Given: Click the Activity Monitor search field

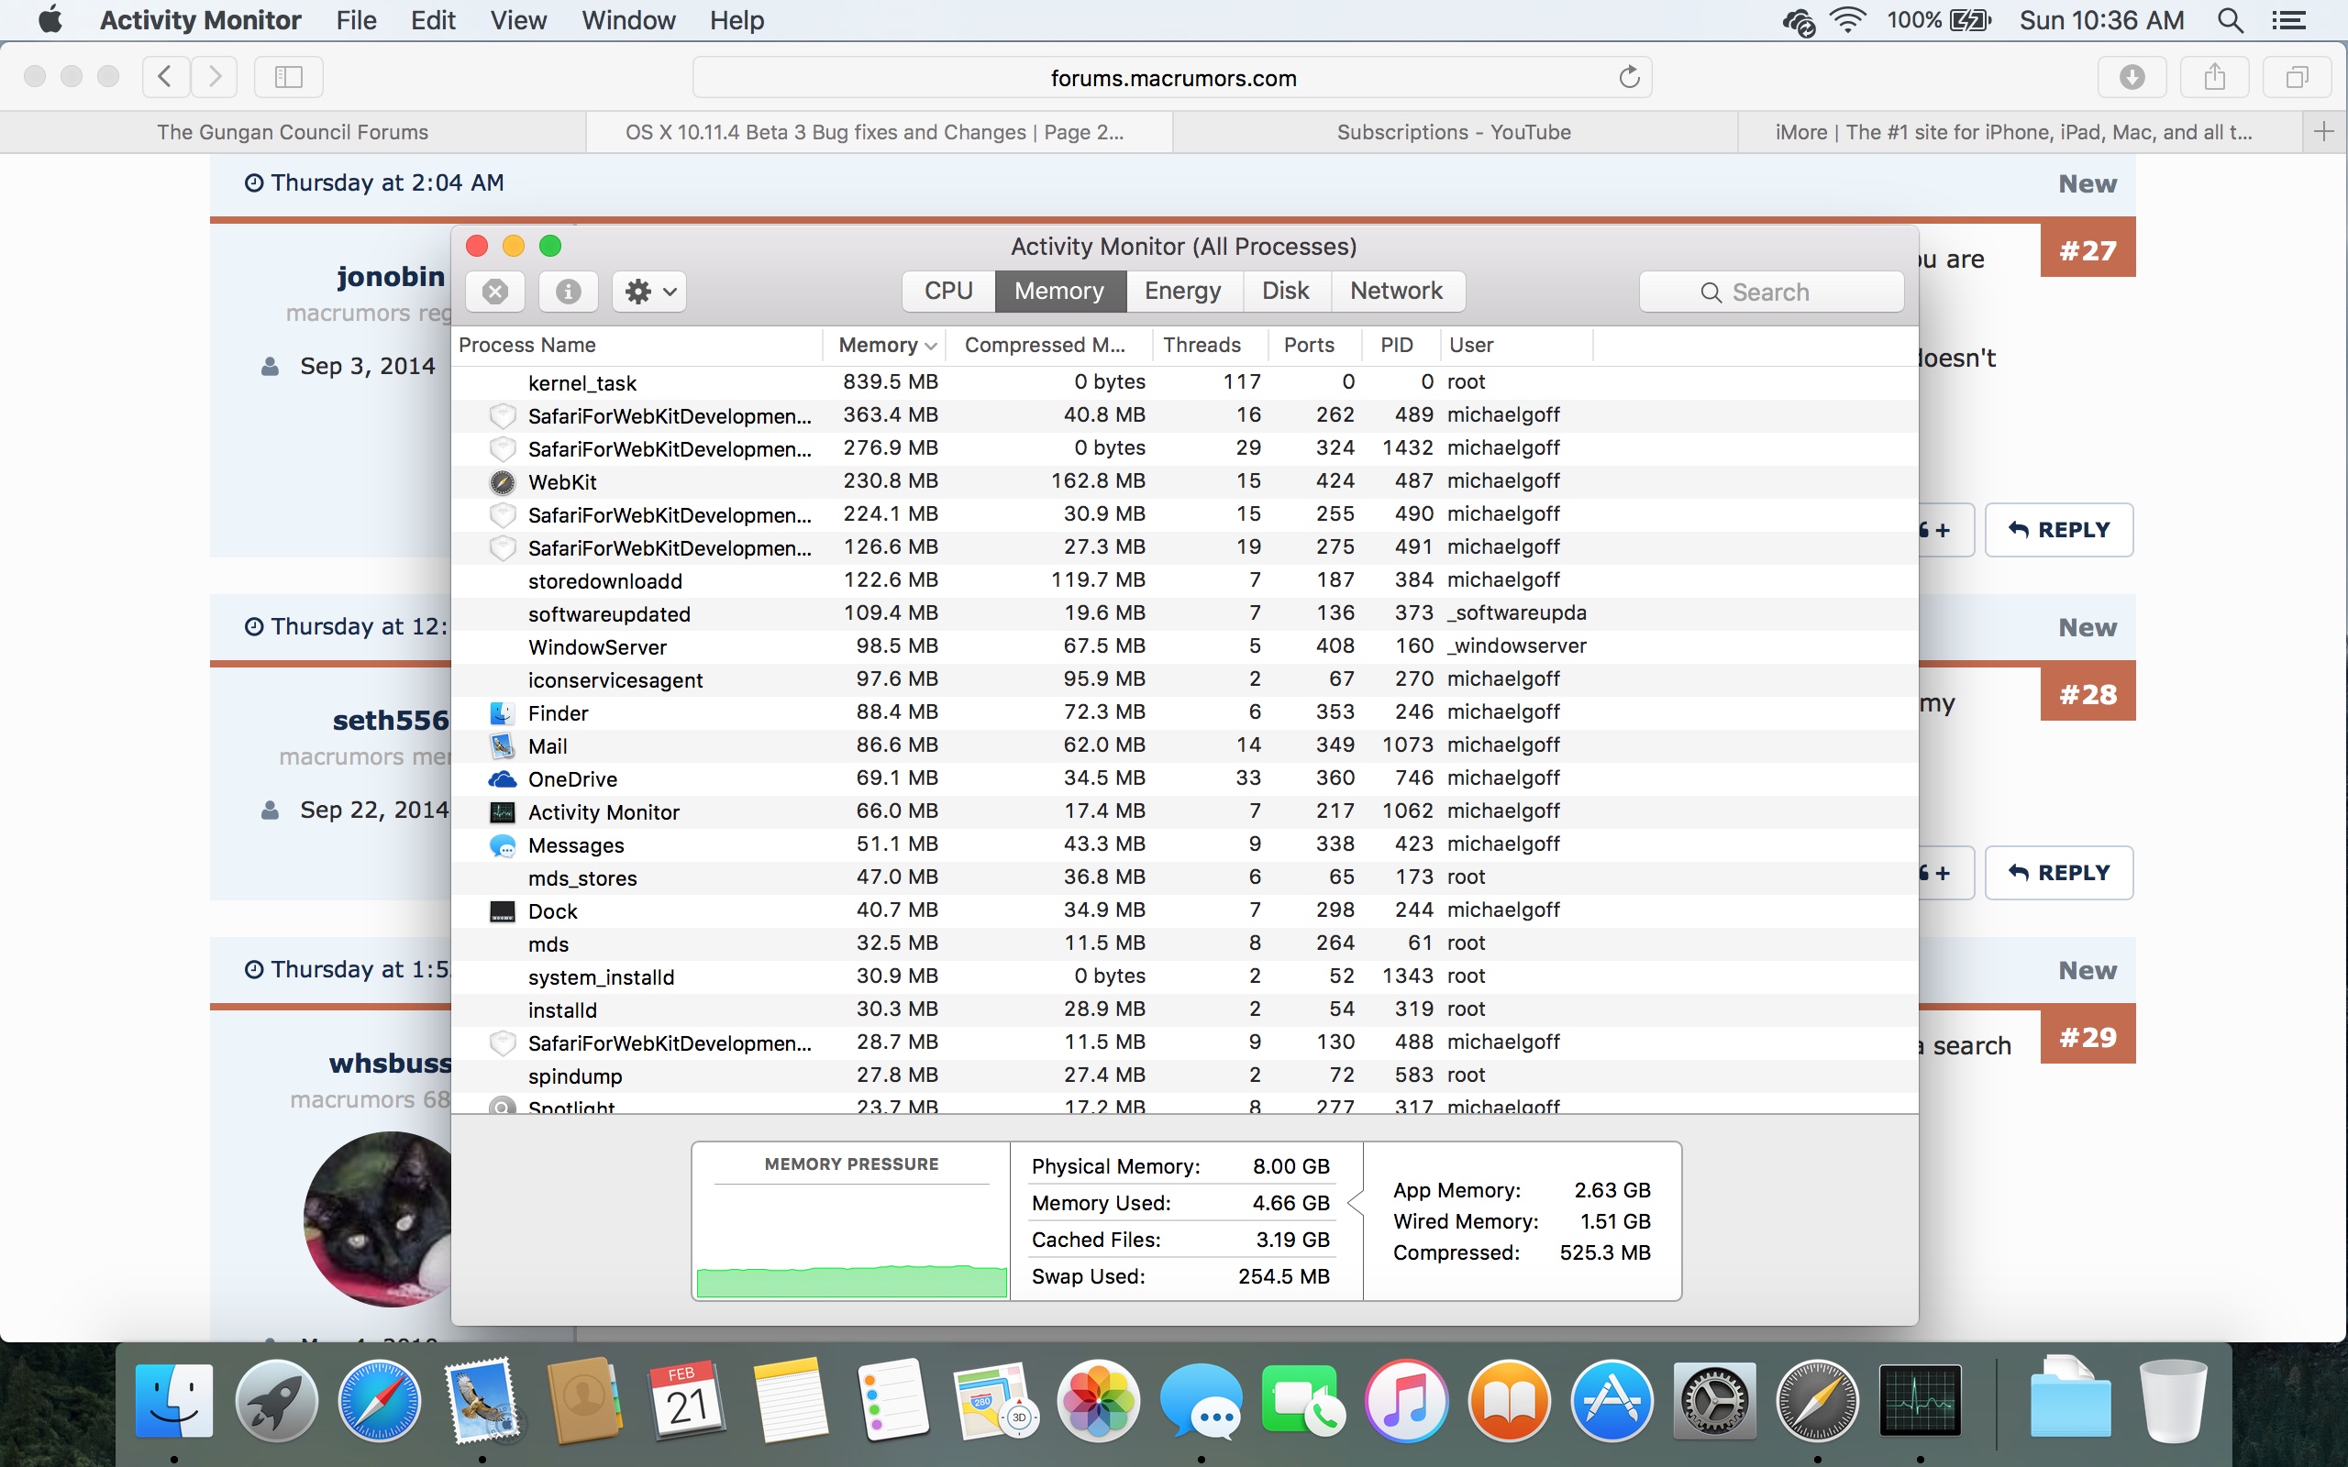Looking at the screenshot, I should click(x=1771, y=292).
